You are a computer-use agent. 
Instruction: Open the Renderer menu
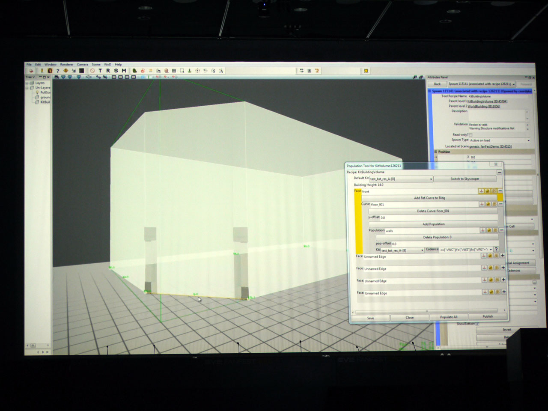tap(66, 65)
